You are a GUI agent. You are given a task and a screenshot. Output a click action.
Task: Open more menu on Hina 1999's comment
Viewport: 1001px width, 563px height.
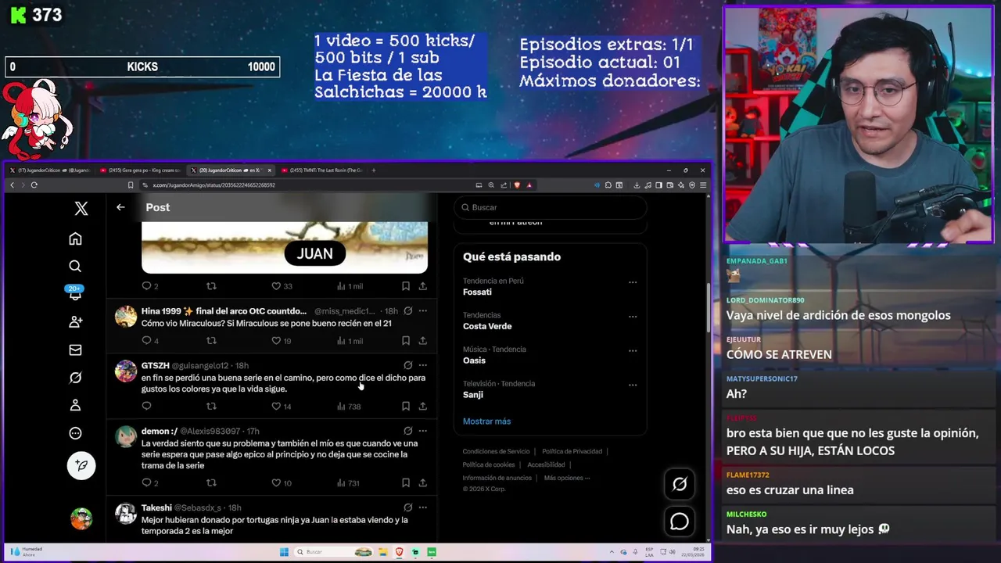(422, 311)
